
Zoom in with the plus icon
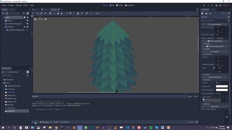click(x=46, y=19)
